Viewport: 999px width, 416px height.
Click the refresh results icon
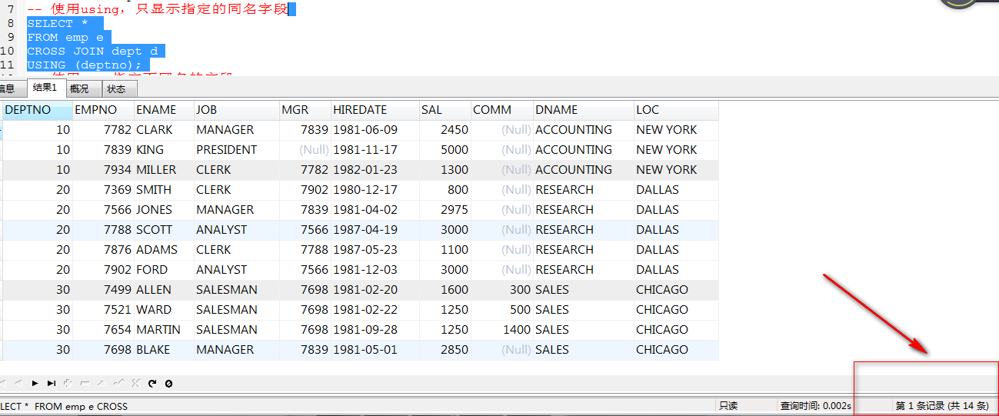click(x=152, y=383)
